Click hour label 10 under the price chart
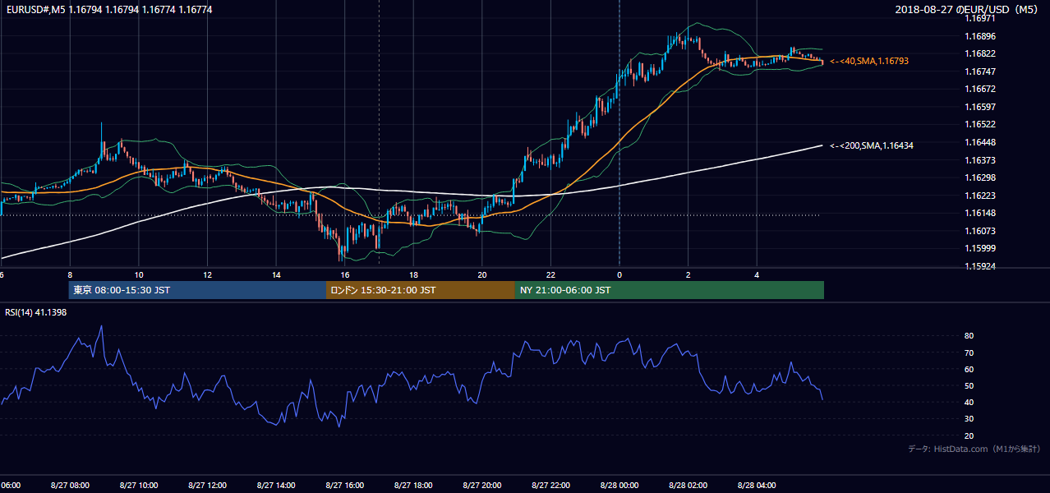The width and height of the screenshot is (1050, 493). click(x=139, y=275)
